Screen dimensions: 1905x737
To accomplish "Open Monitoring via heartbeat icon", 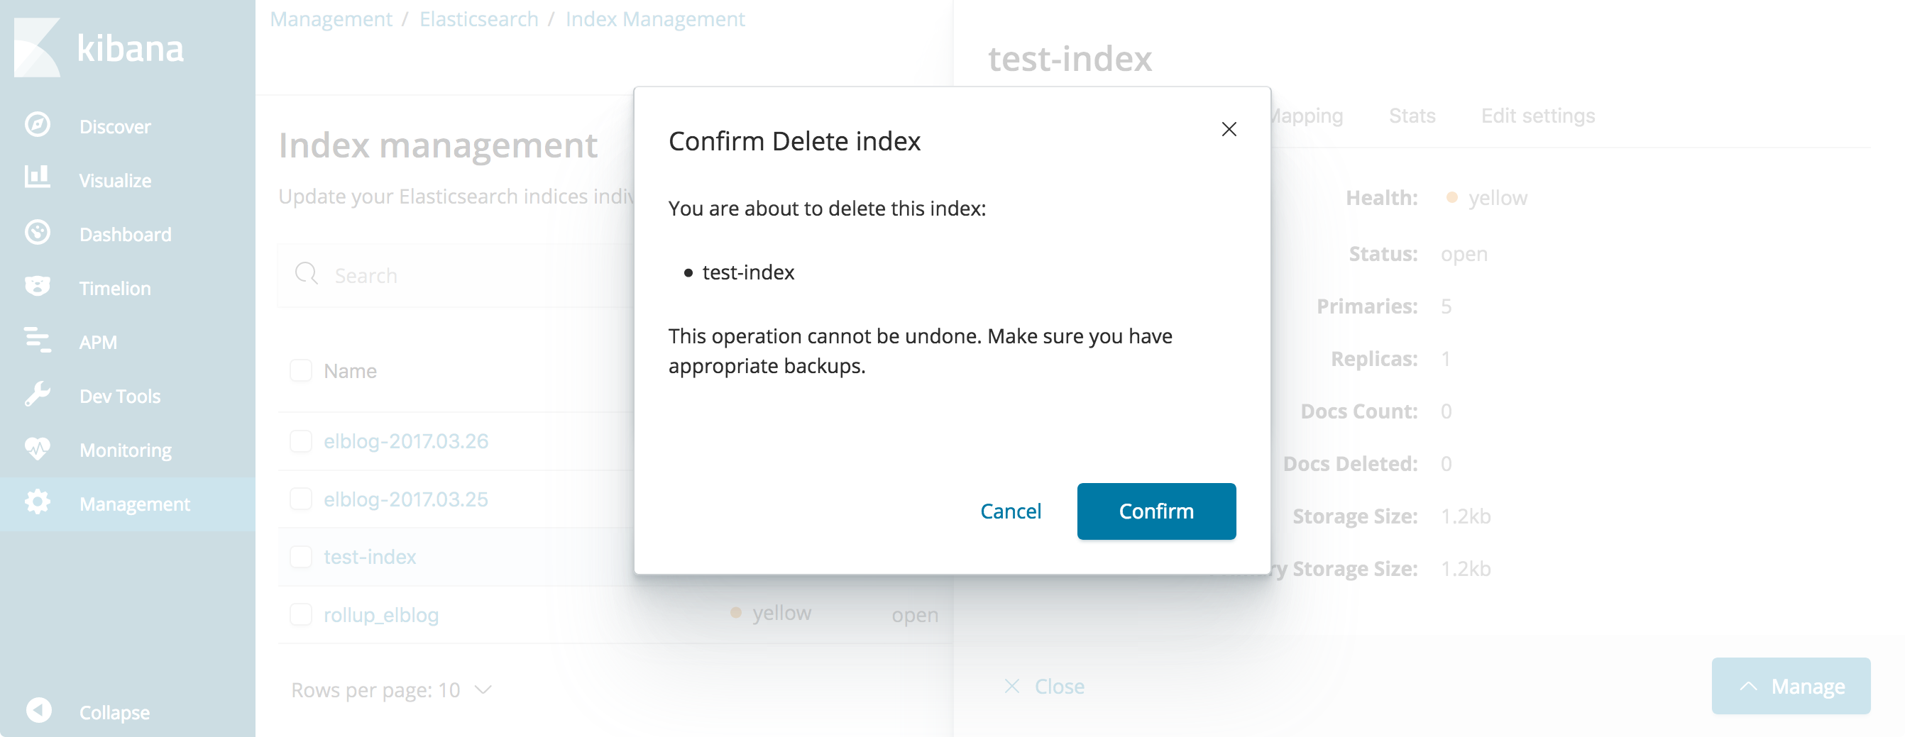I will 37,449.
